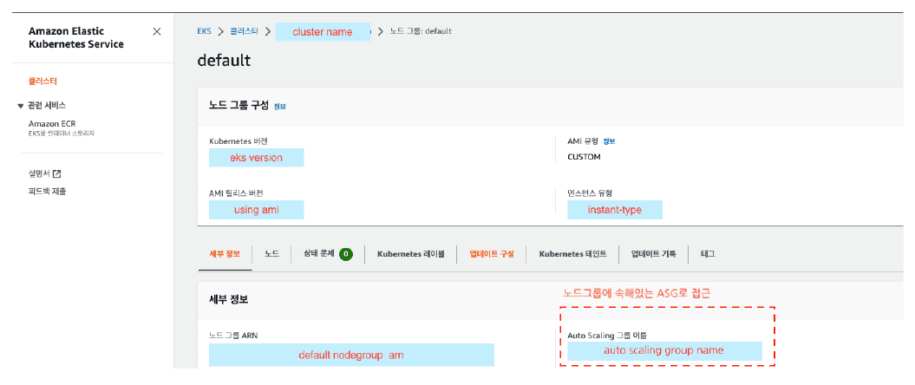This screenshot has width=915, height=385.
Task: Switch to Kubernetes 레이블 tab
Action: pyautogui.click(x=410, y=254)
